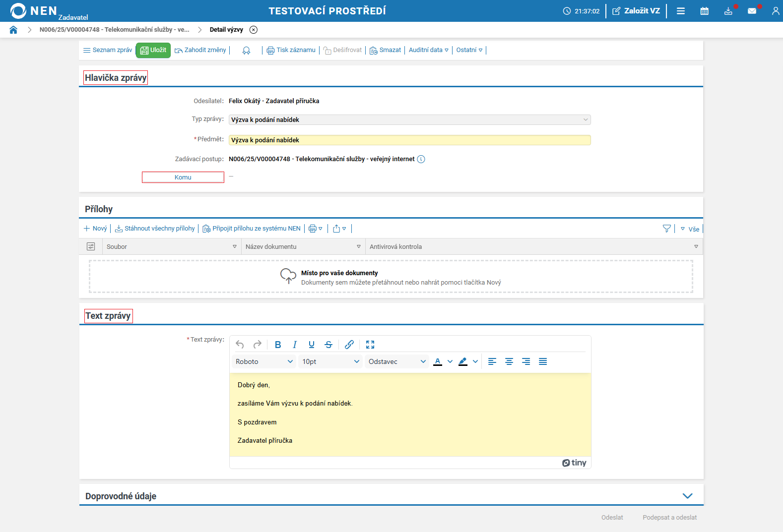Open the Typ zprávy dropdown
The image size is (783, 532).
pyautogui.click(x=409, y=119)
